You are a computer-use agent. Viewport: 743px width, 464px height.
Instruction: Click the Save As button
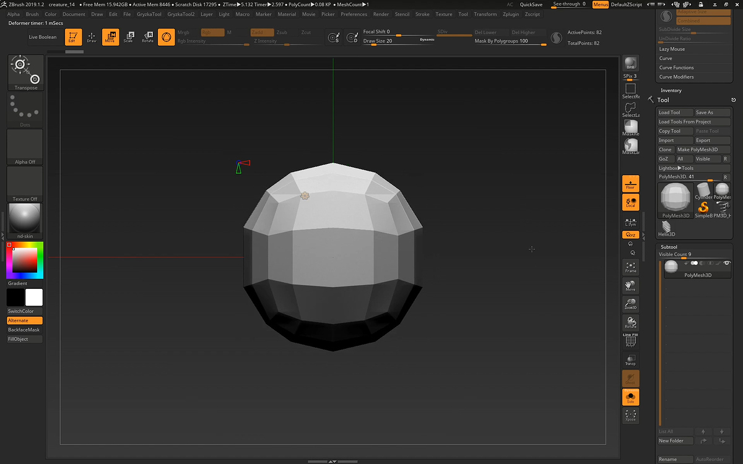(x=713, y=113)
